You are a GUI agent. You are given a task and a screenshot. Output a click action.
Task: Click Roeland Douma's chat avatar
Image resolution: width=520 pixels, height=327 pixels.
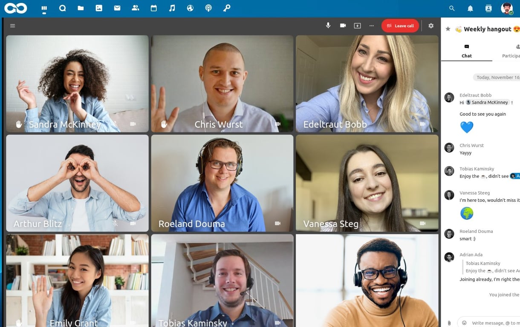449,234
